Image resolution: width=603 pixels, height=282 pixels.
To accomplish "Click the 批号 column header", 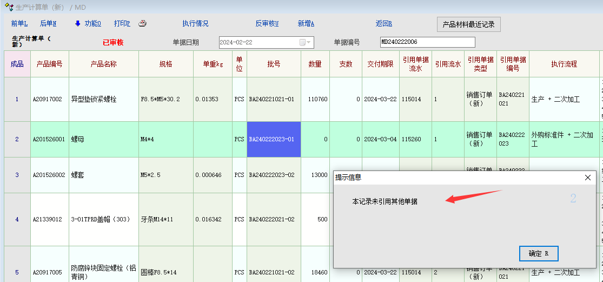I will point(274,64).
